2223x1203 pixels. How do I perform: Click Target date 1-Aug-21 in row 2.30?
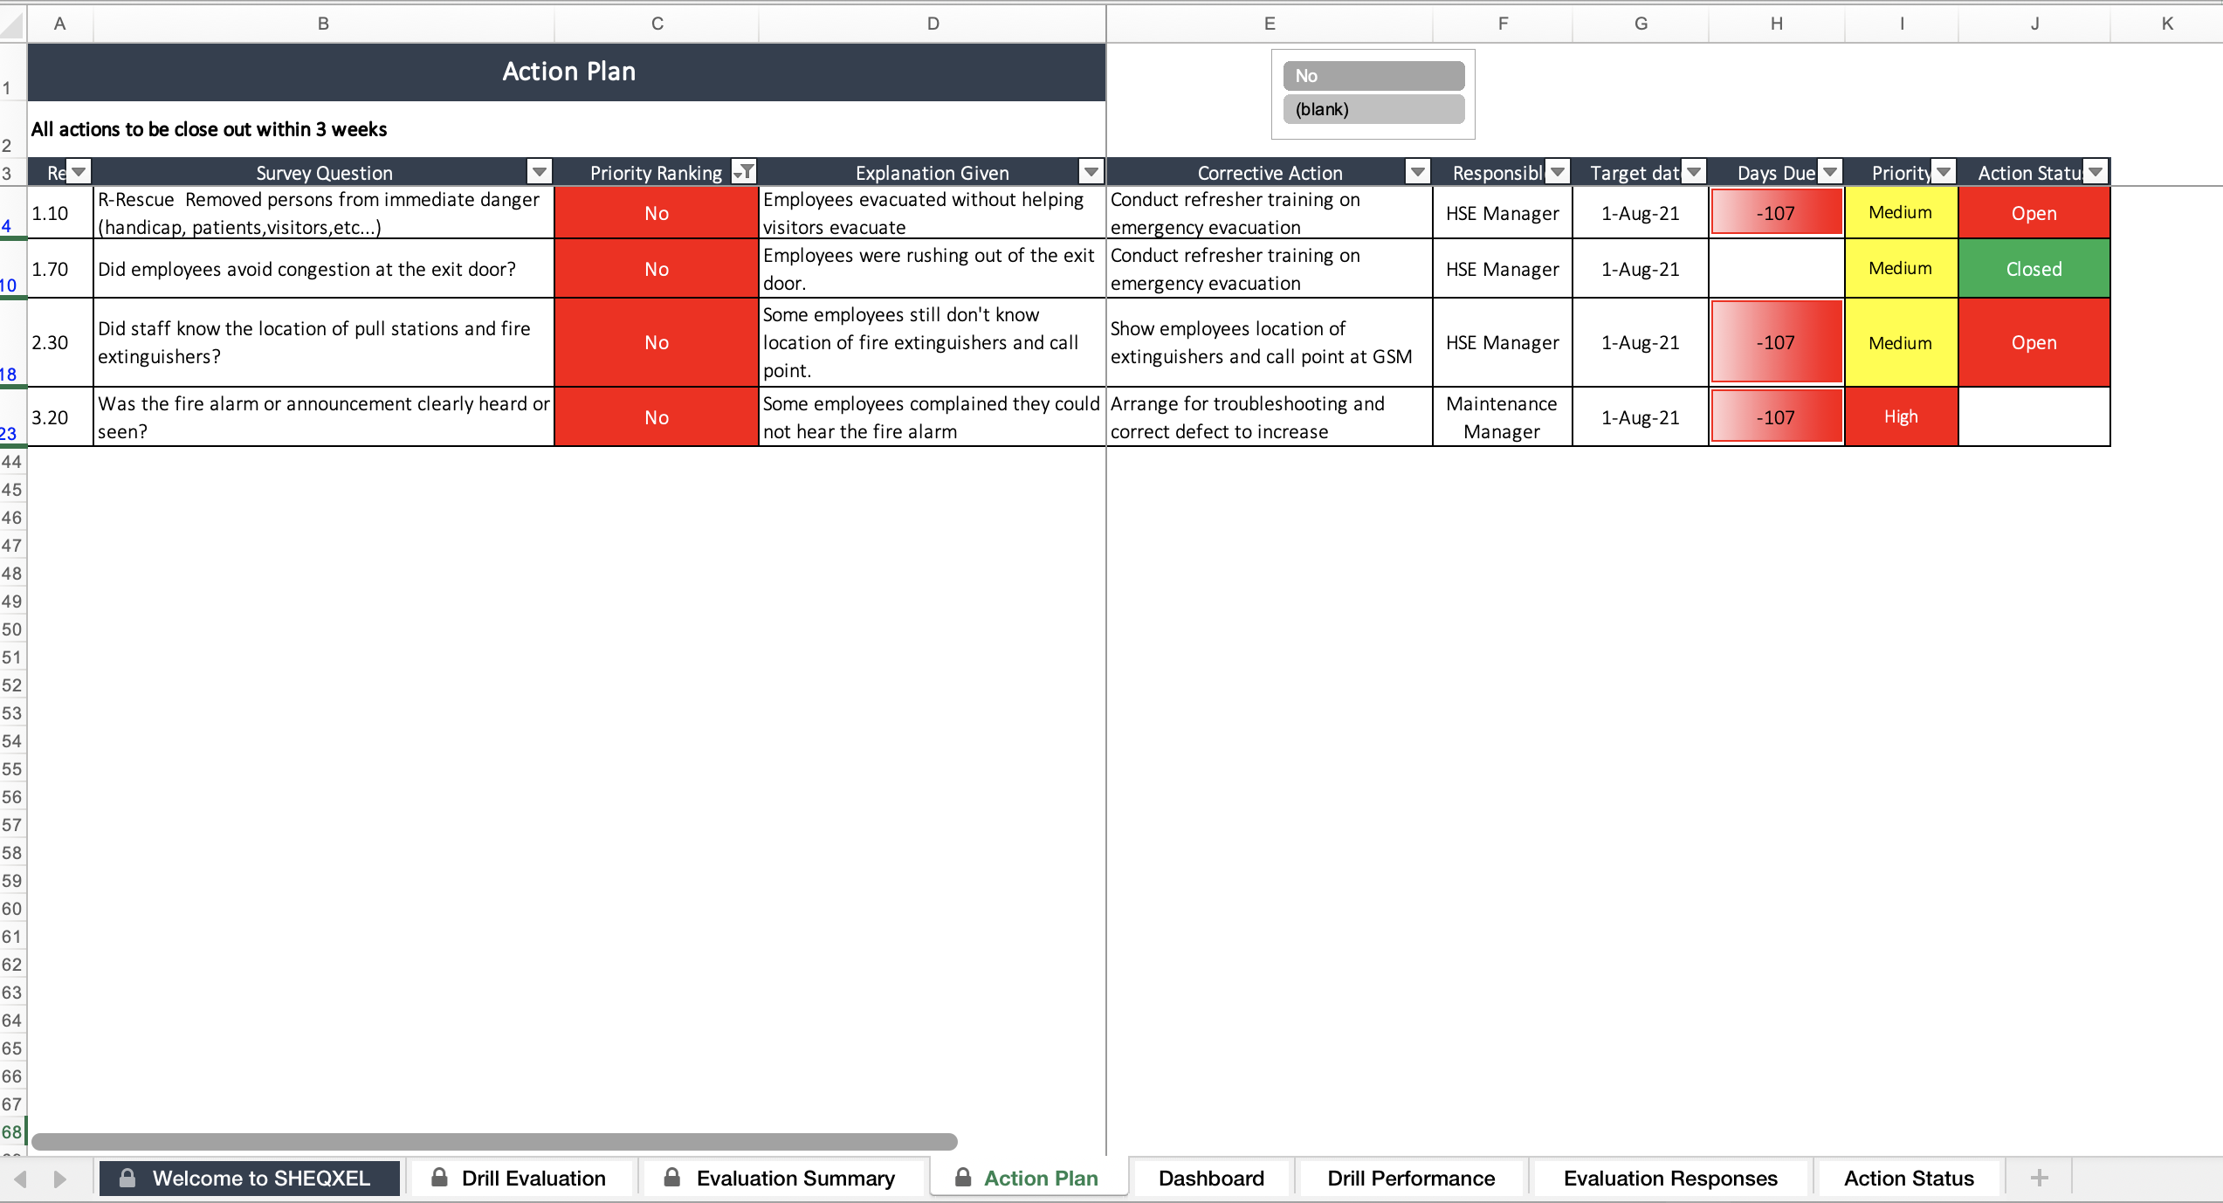point(1640,342)
